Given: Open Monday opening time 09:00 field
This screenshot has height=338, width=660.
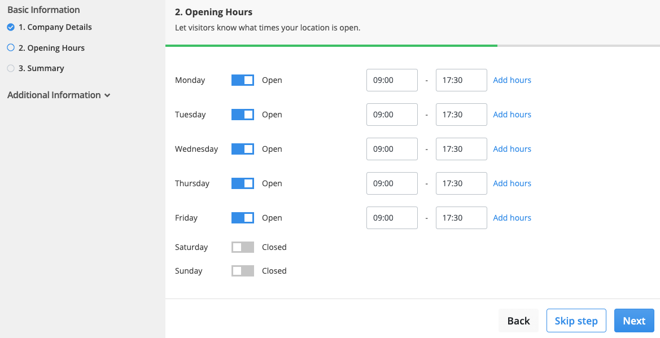Looking at the screenshot, I should click(x=392, y=80).
